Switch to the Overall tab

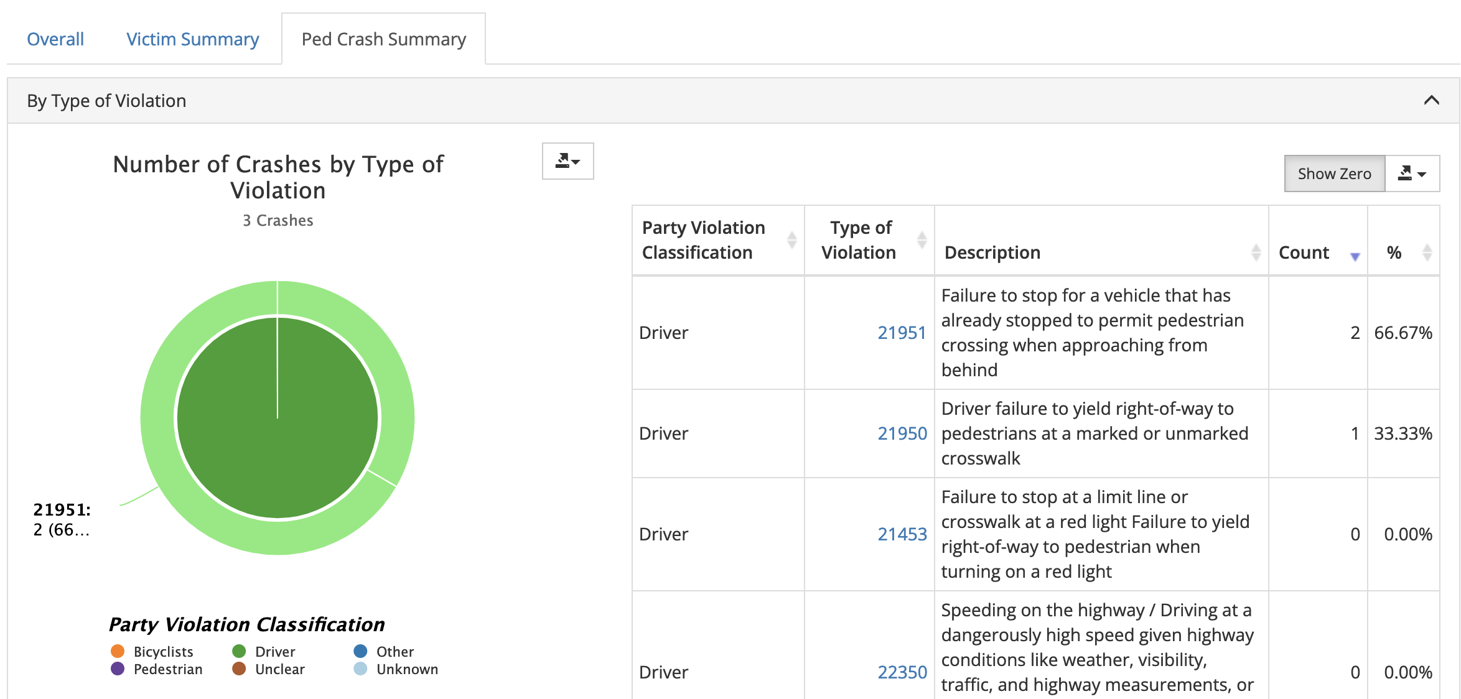[55, 39]
